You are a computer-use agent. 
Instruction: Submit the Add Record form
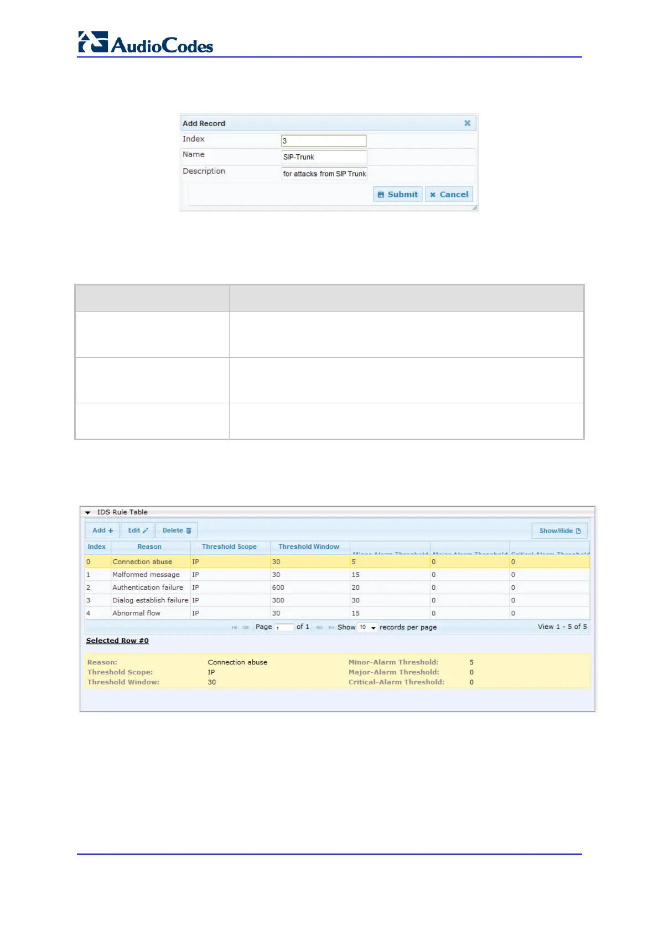397,194
